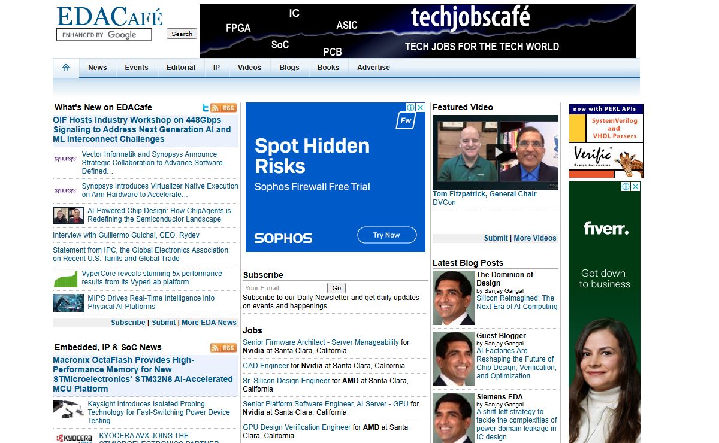
Task: Open AI-Powered Chip Design ChipAgents link
Action: 159,215
